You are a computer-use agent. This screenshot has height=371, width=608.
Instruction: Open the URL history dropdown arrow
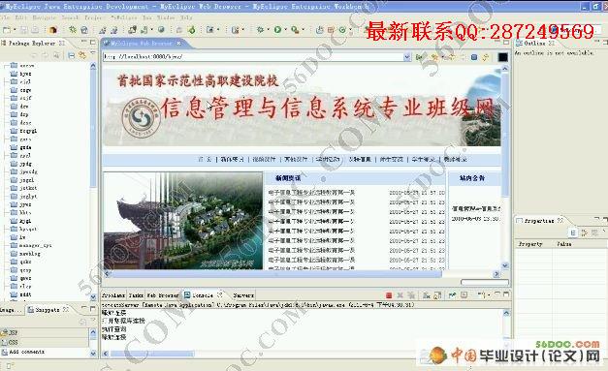406,57
